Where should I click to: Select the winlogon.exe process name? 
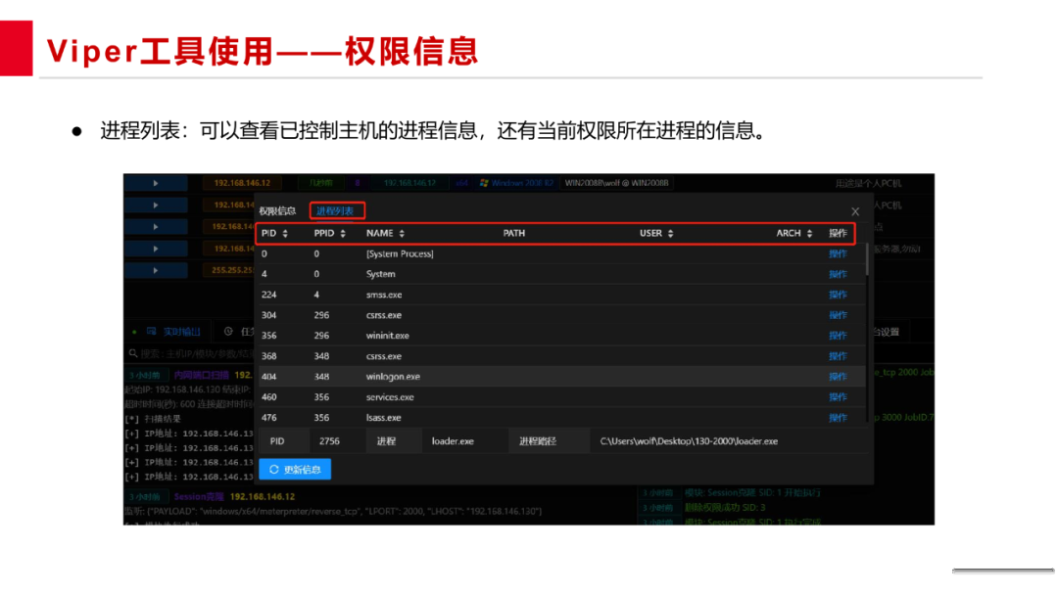click(x=394, y=377)
